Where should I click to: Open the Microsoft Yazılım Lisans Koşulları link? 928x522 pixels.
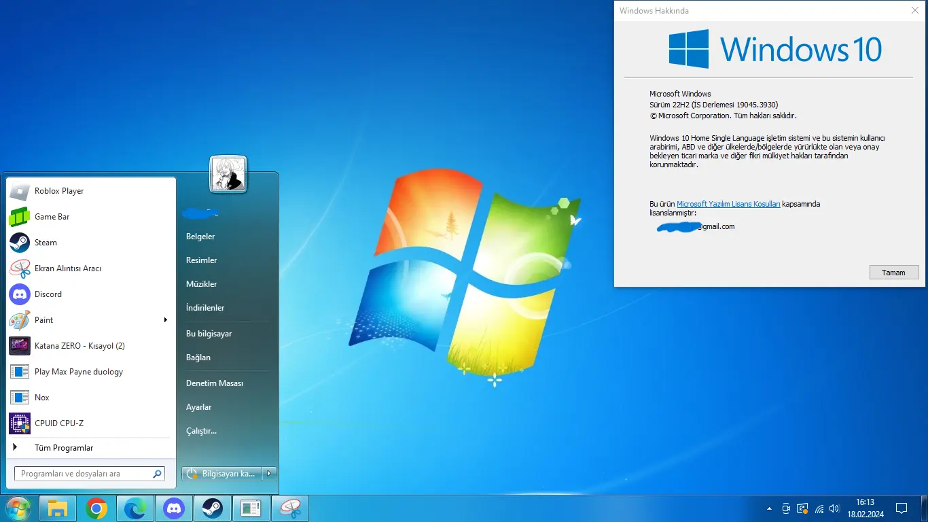click(x=728, y=204)
